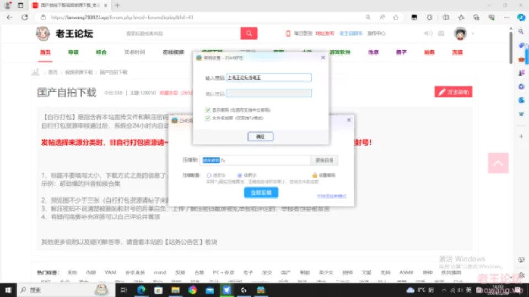
Task: Click the pink back-to-top arrow button
Action: tap(498, 163)
